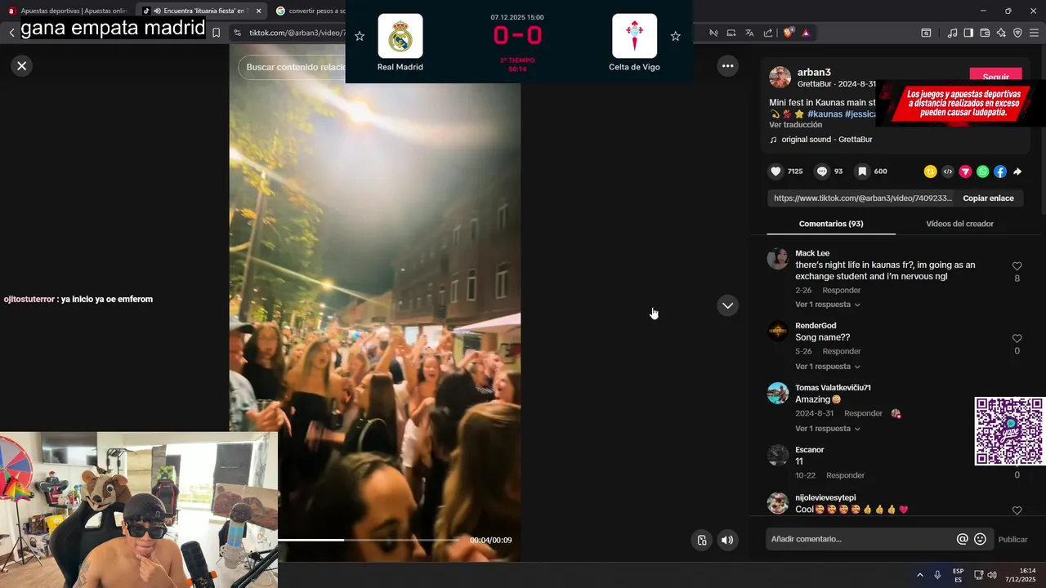Viewport: 1046px width, 588px height.
Task: Copy link with Copiar enlace button
Action: (x=988, y=198)
